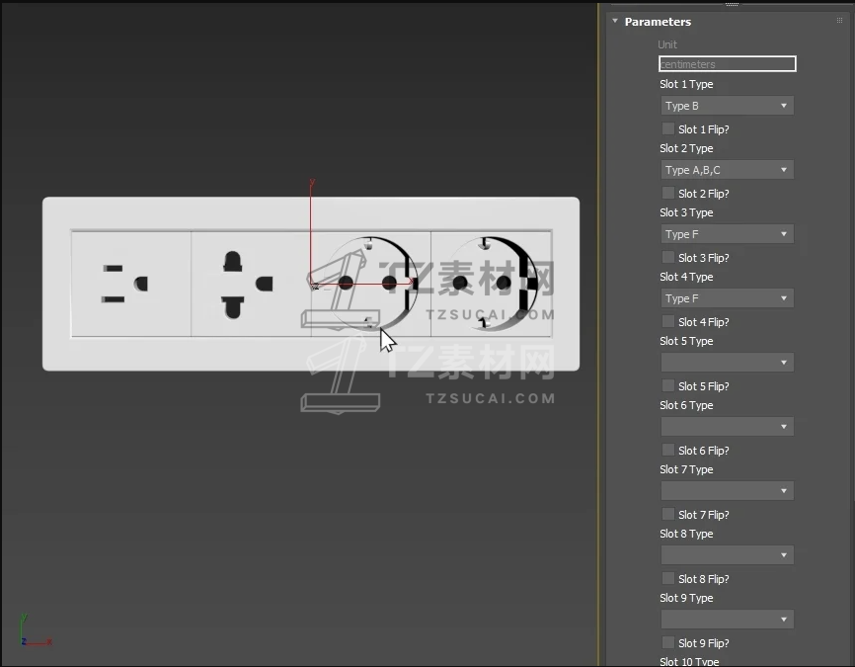The width and height of the screenshot is (855, 667).
Task: Click the Slot 1 Type label
Action: click(686, 84)
